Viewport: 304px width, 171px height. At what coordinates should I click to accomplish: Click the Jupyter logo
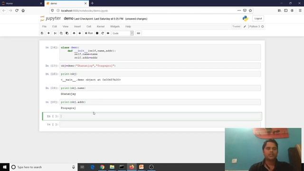point(50,19)
